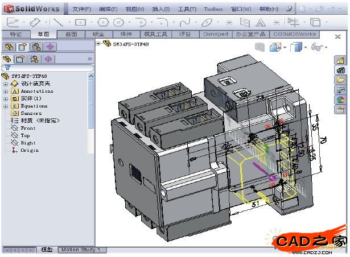Select the Spline sketch tool
Screen dimensions: 350x257
184,22
